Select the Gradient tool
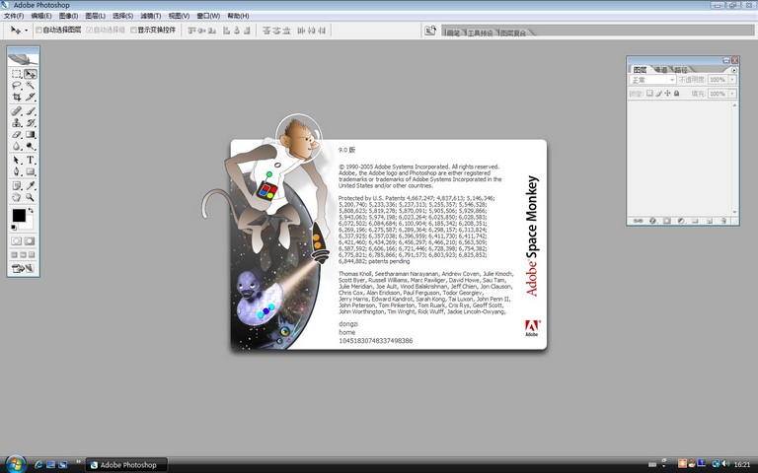 (31, 134)
